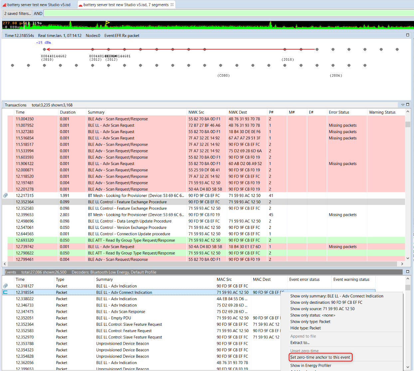Close the '7 segments' editor tab

coord(172,5)
